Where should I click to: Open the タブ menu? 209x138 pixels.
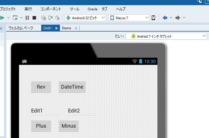(x=104, y=9)
